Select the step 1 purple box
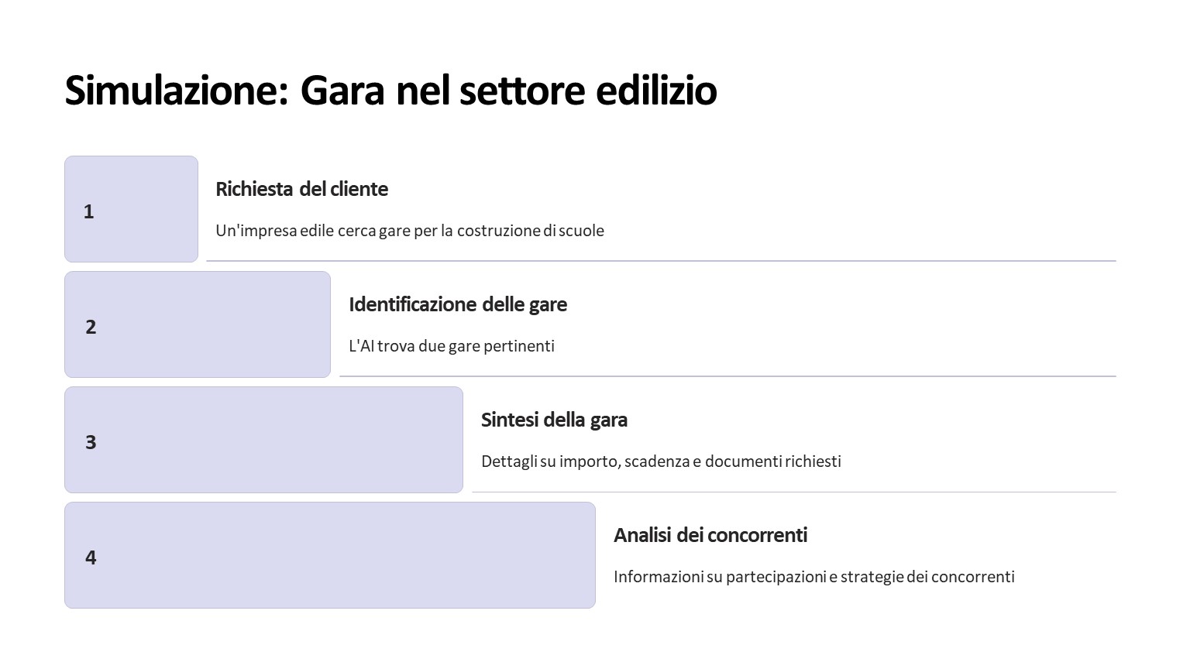Viewport: 1190px width, 669px height. pyautogui.click(x=131, y=209)
